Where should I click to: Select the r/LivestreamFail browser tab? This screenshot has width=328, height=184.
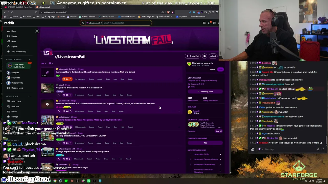click(50, 7)
